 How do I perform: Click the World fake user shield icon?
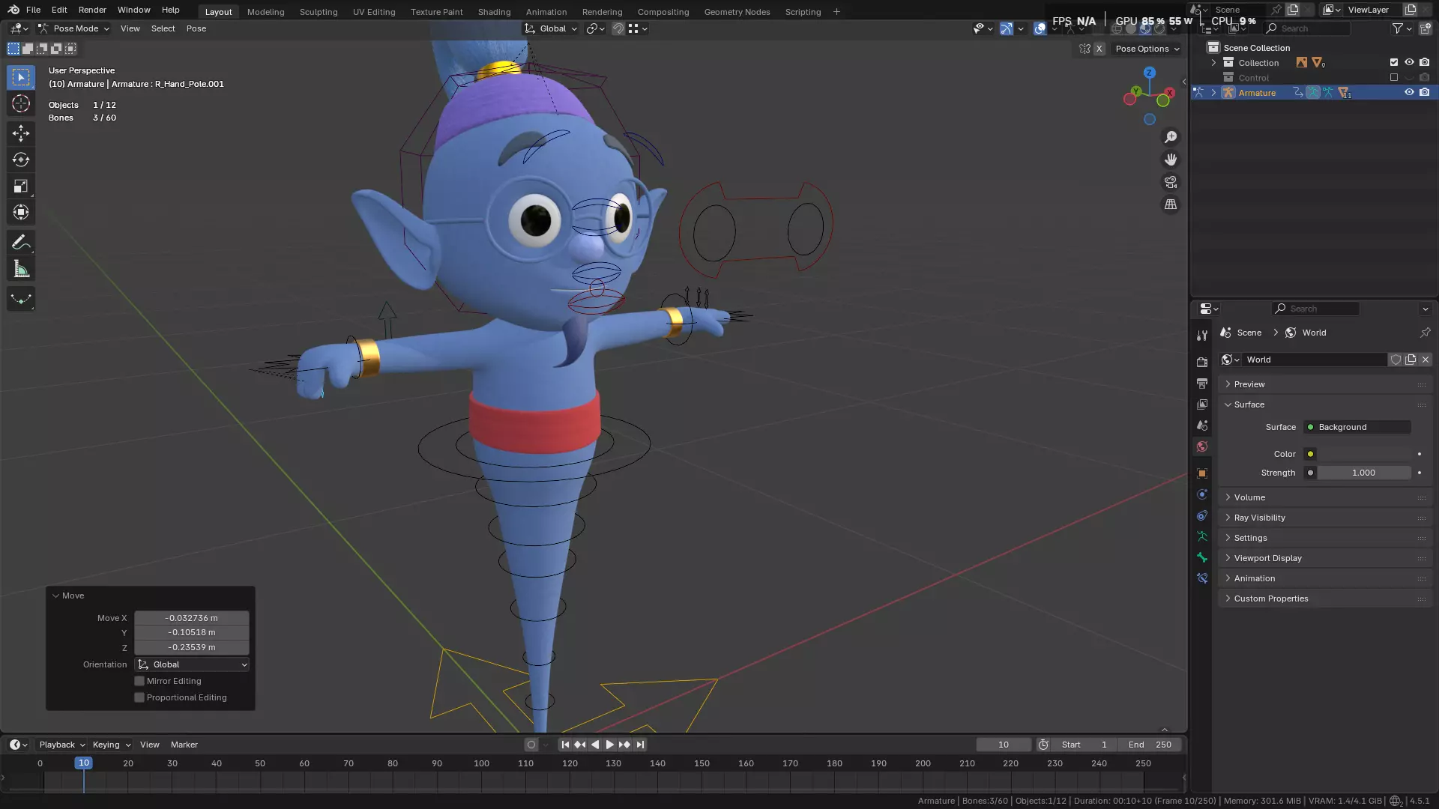click(x=1396, y=360)
